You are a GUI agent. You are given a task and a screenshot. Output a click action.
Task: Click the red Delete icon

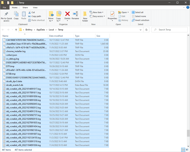click(67, 14)
